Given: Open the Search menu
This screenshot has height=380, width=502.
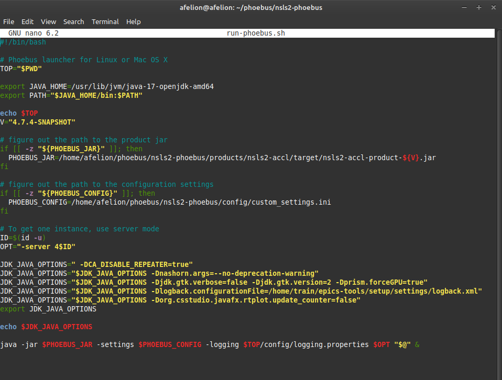Looking at the screenshot, I should [x=73, y=21].
